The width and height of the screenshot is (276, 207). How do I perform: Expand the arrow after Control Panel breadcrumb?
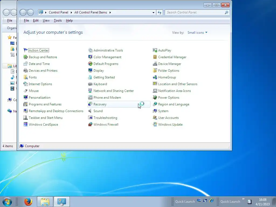click(x=71, y=12)
